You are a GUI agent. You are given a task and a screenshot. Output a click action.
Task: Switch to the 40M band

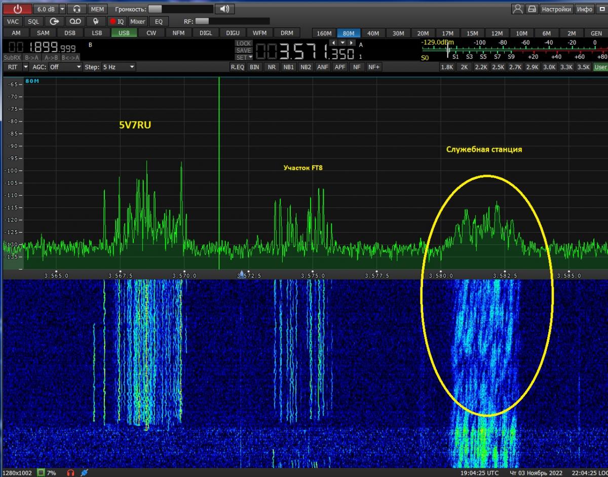pyautogui.click(x=373, y=33)
